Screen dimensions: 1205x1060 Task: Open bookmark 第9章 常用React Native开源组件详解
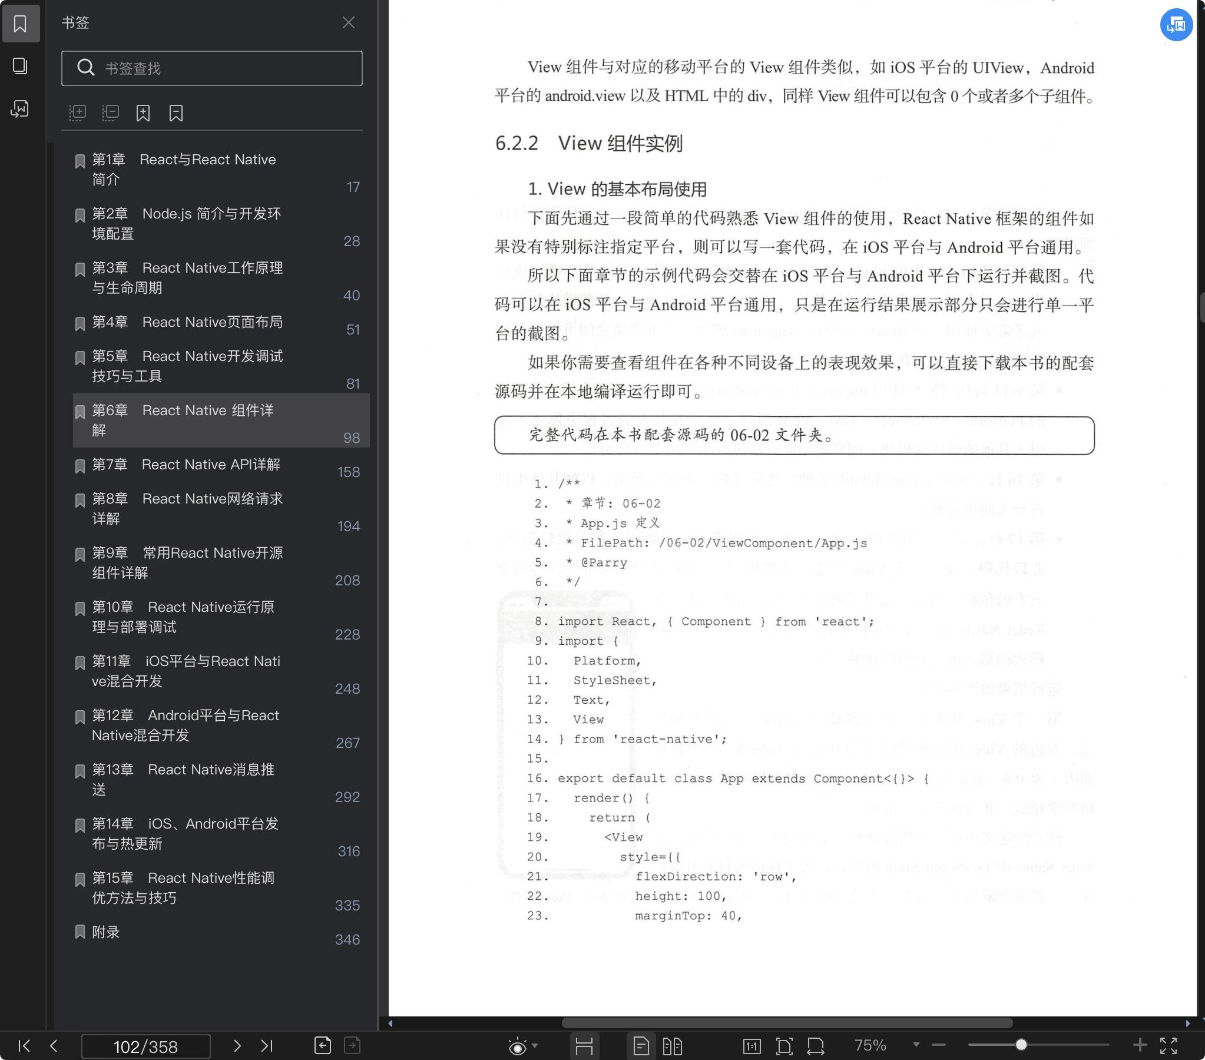point(221,564)
